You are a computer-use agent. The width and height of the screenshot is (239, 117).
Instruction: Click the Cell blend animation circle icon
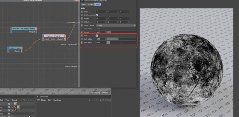click(x=82, y=43)
